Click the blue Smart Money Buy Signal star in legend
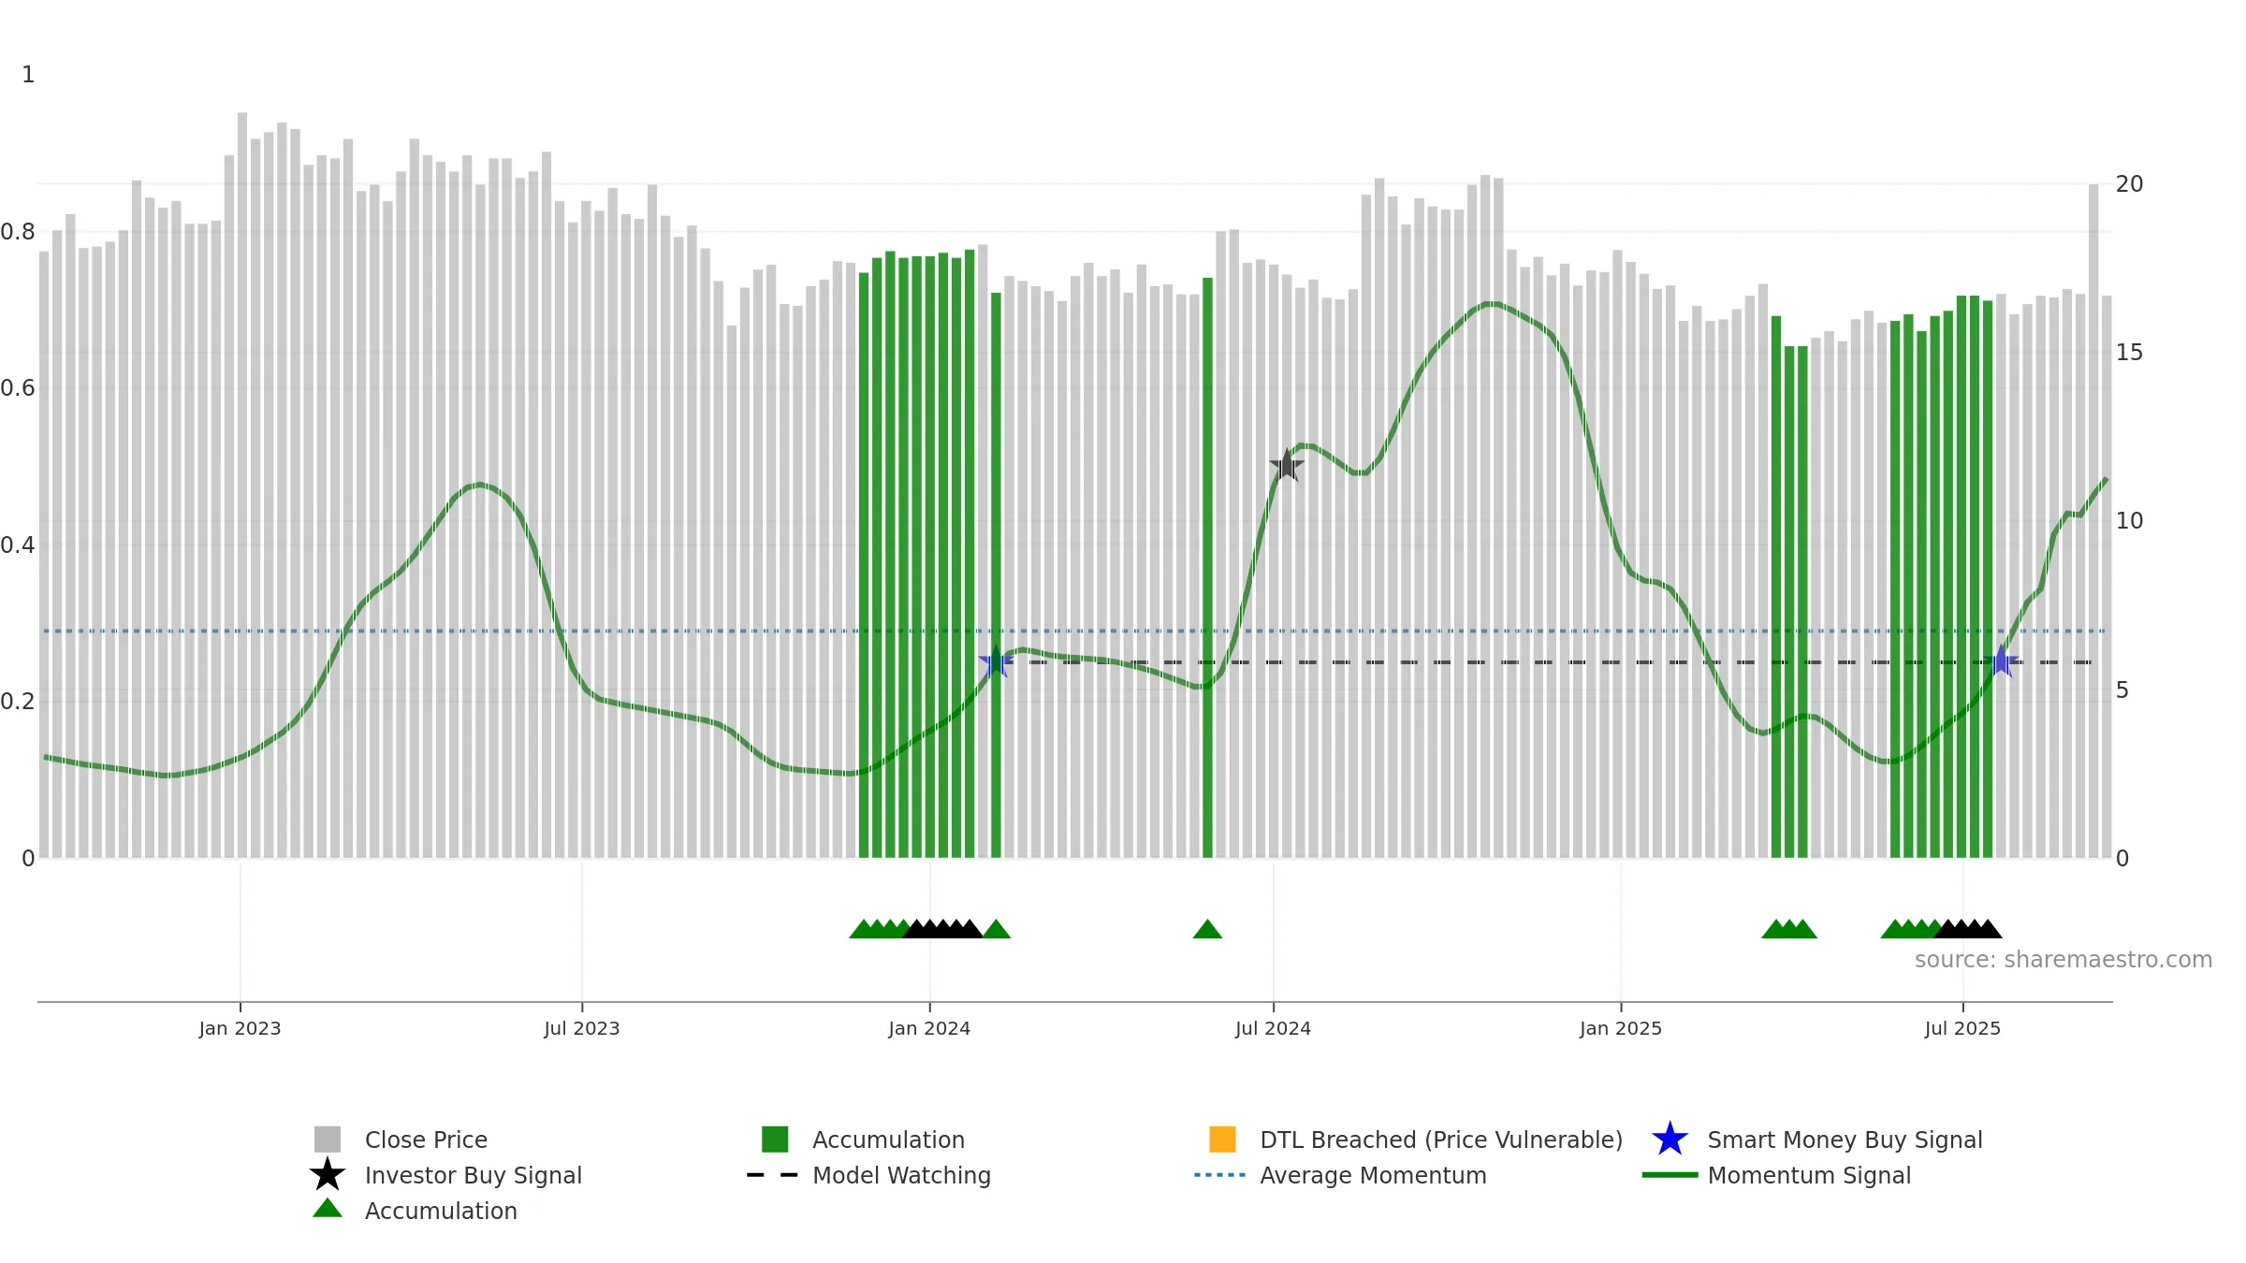Image resolution: width=2246 pixels, height=1263 pixels. (1670, 1140)
